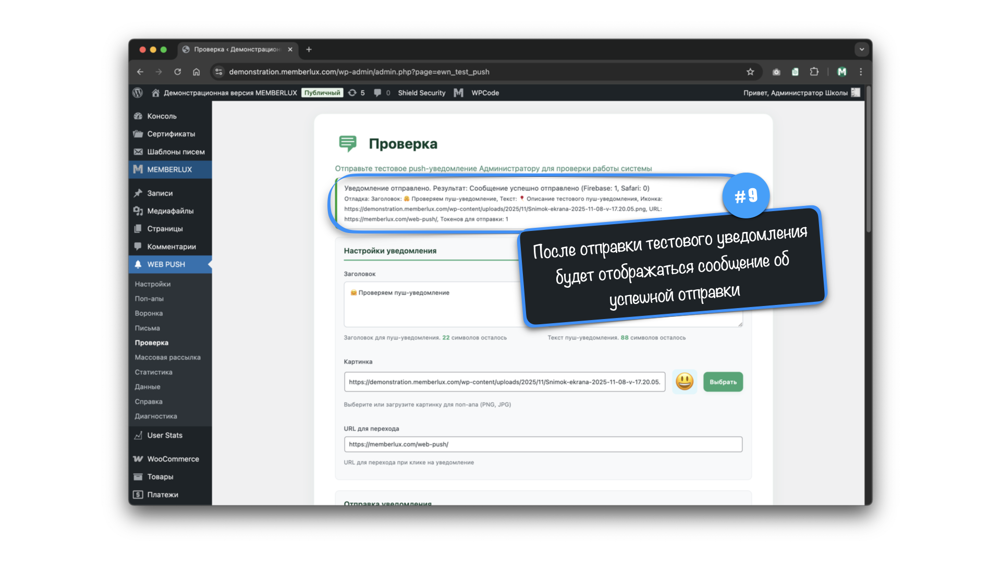Open a new browser tab
The image size is (1001, 563).
(309, 50)
